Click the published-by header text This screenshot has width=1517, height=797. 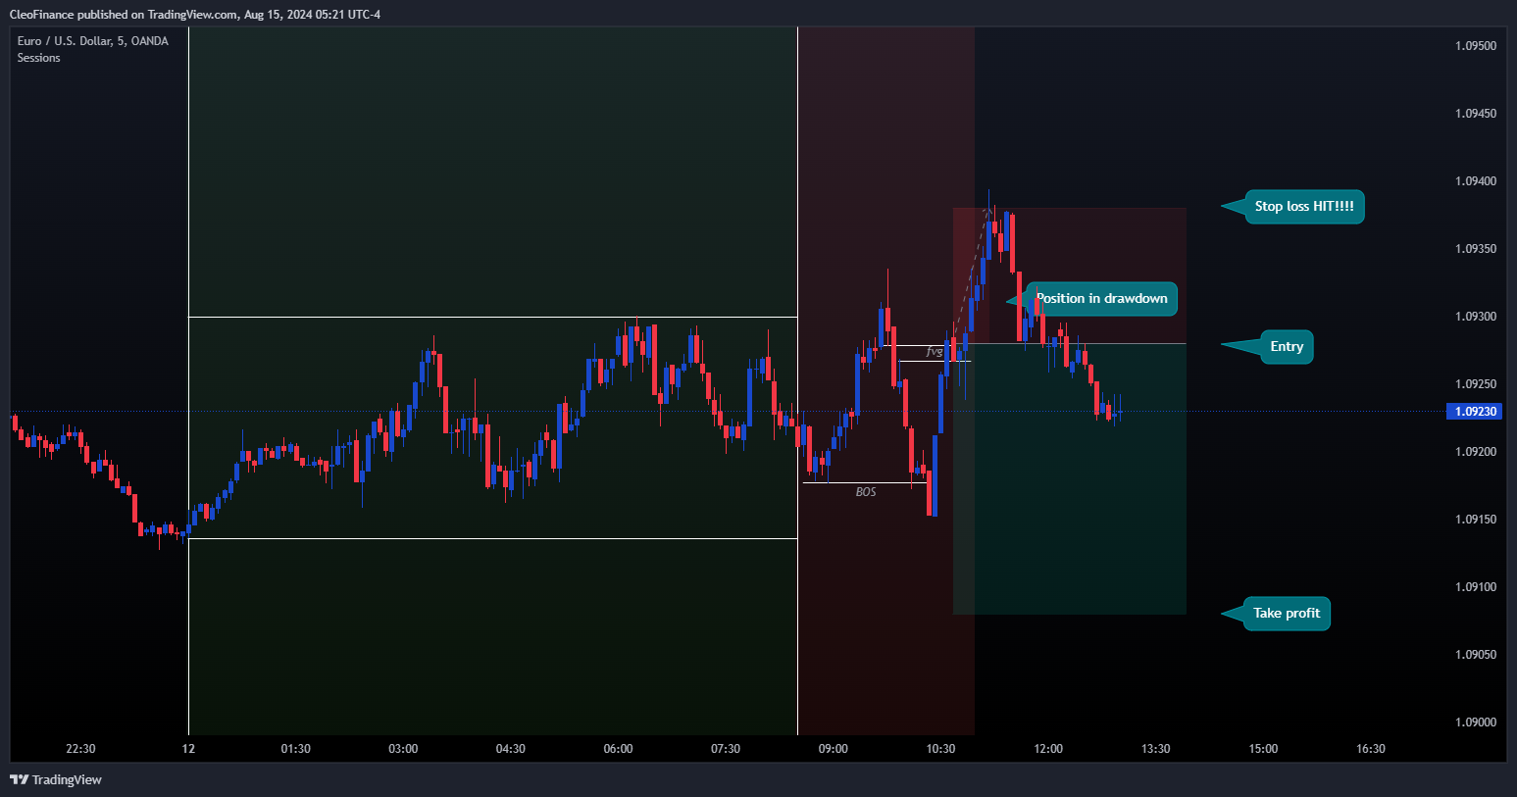194,15
